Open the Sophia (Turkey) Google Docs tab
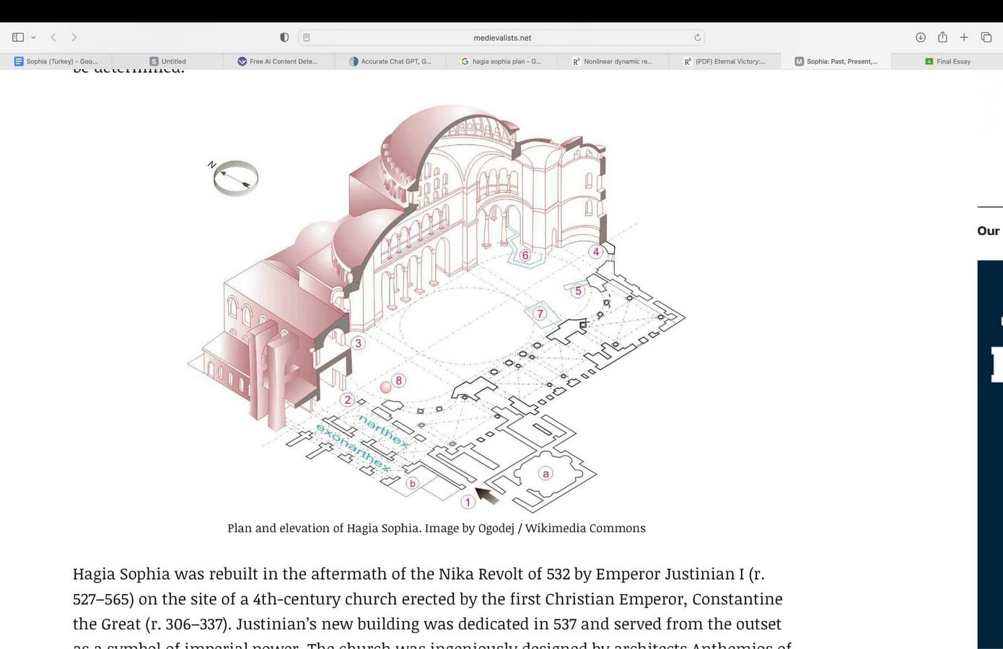This screenshot has width=1003, height=649. tap(56, 61)
